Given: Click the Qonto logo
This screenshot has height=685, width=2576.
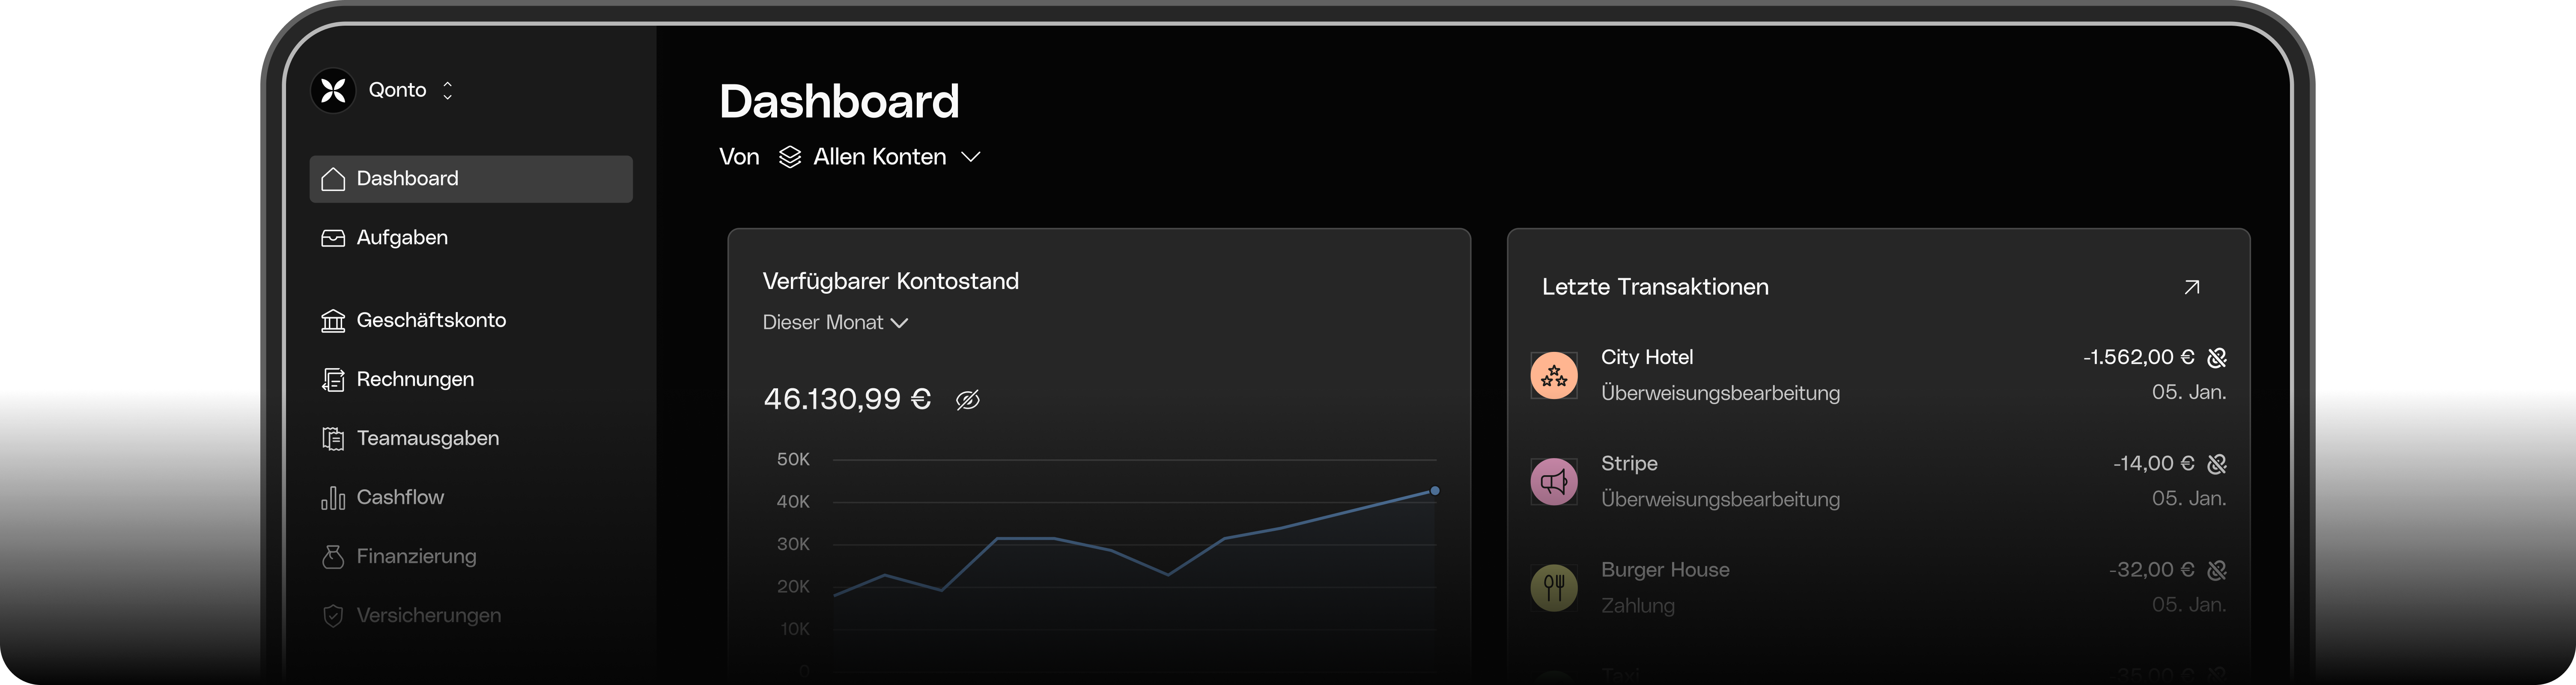Looking at the screenshot, I should click(x=333, y=90).
